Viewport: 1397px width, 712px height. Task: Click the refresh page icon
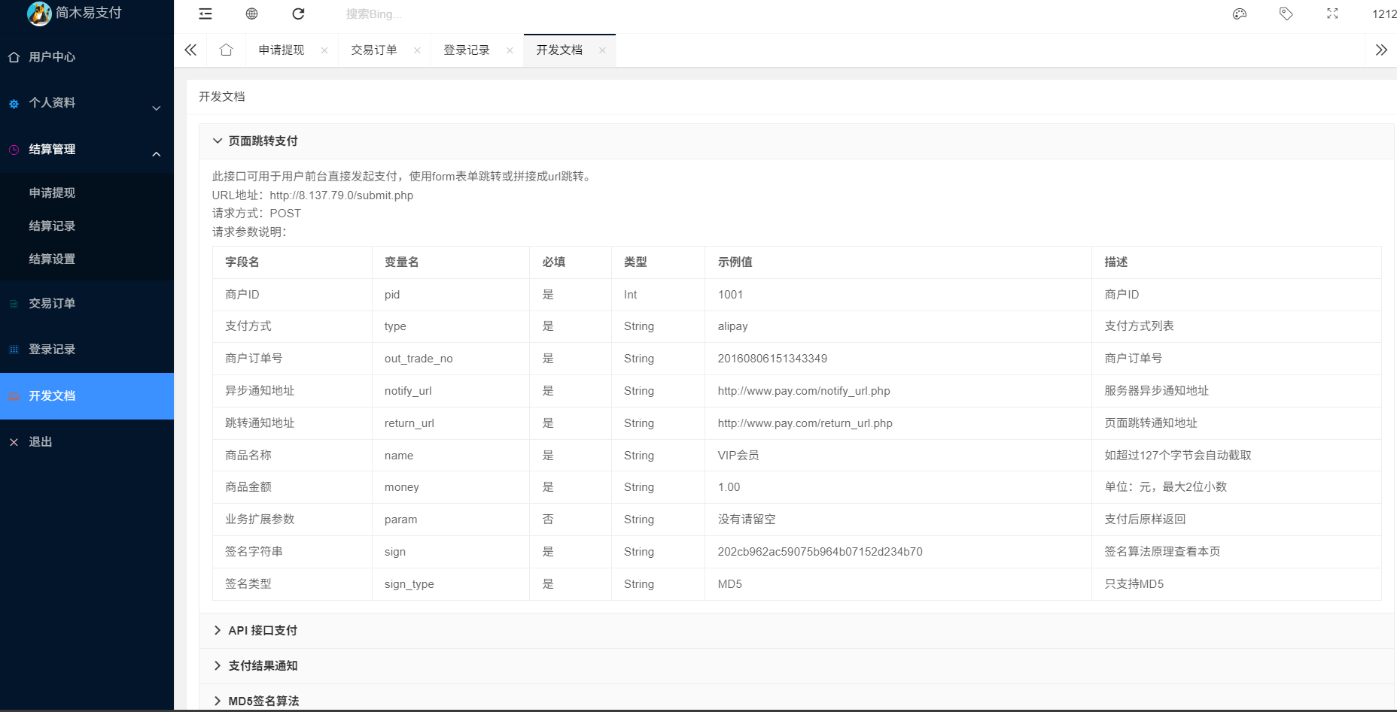(298, 14)
